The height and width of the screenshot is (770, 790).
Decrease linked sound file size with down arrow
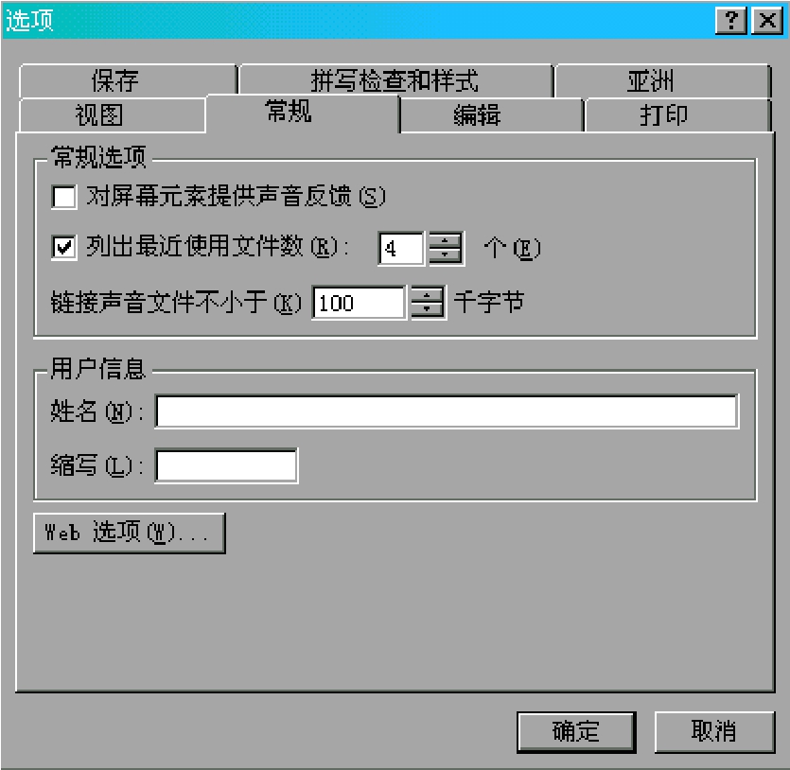tap(428, 309)
